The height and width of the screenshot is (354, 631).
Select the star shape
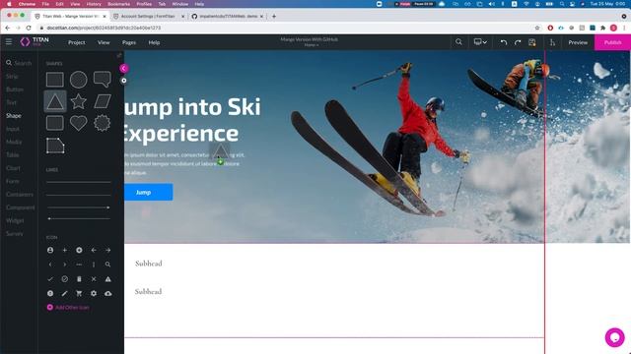click(79, 101)
